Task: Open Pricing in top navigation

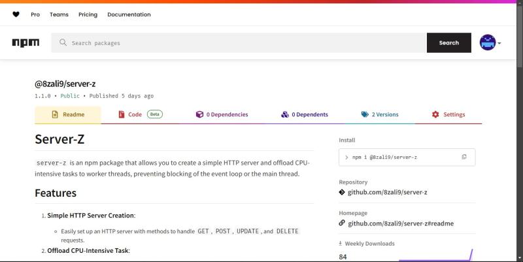Action: (x=88, y=14)
